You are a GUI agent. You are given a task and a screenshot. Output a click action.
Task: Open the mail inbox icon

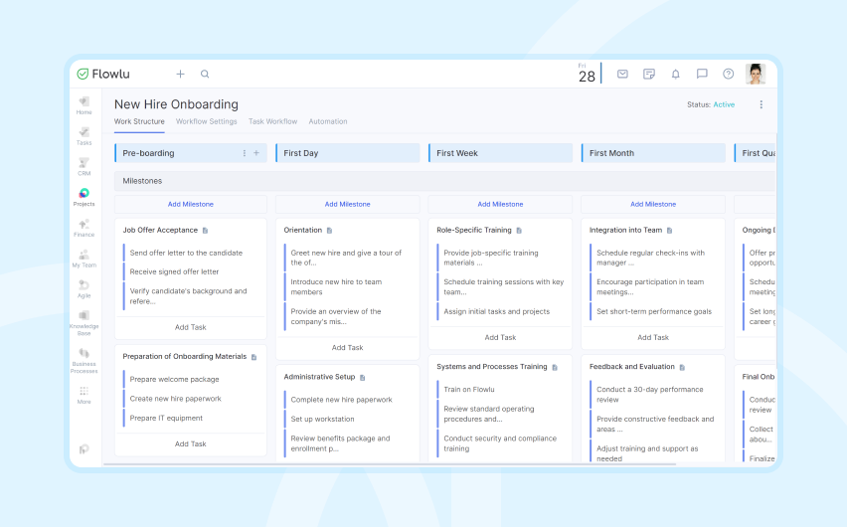(622, 74)
